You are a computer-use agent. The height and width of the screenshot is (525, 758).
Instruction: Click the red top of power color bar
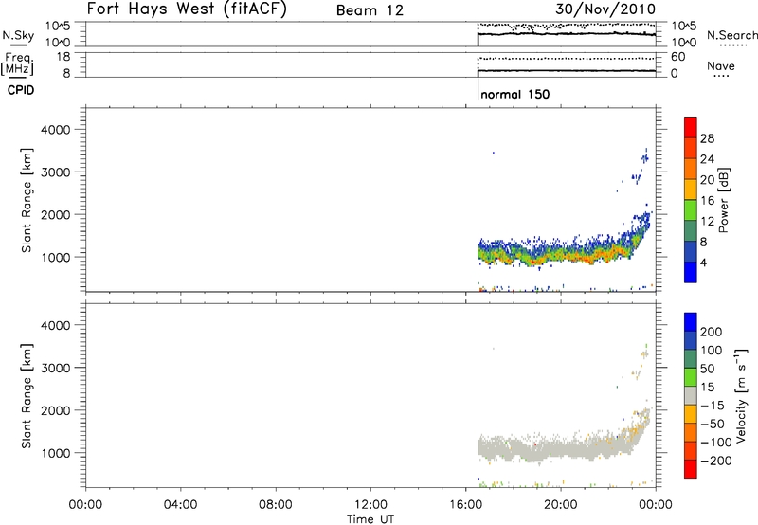[691, 127]
